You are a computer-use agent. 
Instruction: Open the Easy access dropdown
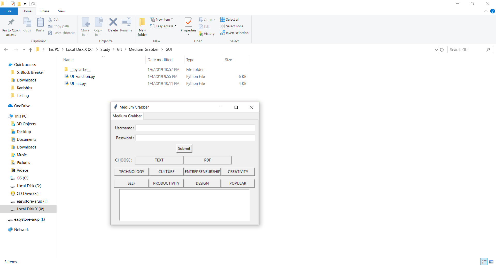point(163,26)
